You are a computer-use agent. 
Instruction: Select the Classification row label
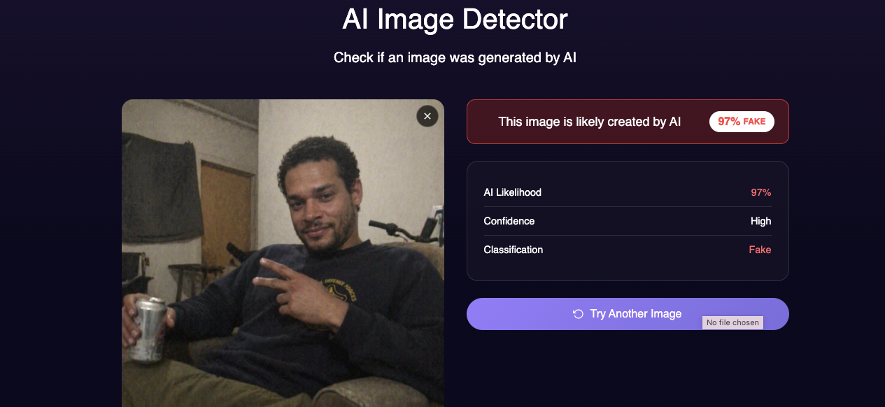514,250
